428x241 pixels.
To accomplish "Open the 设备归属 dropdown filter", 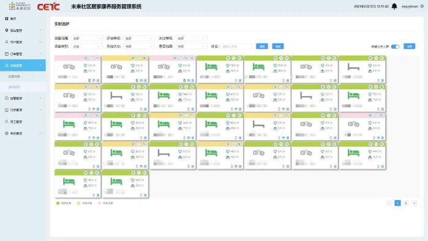I will click(86, 39).
